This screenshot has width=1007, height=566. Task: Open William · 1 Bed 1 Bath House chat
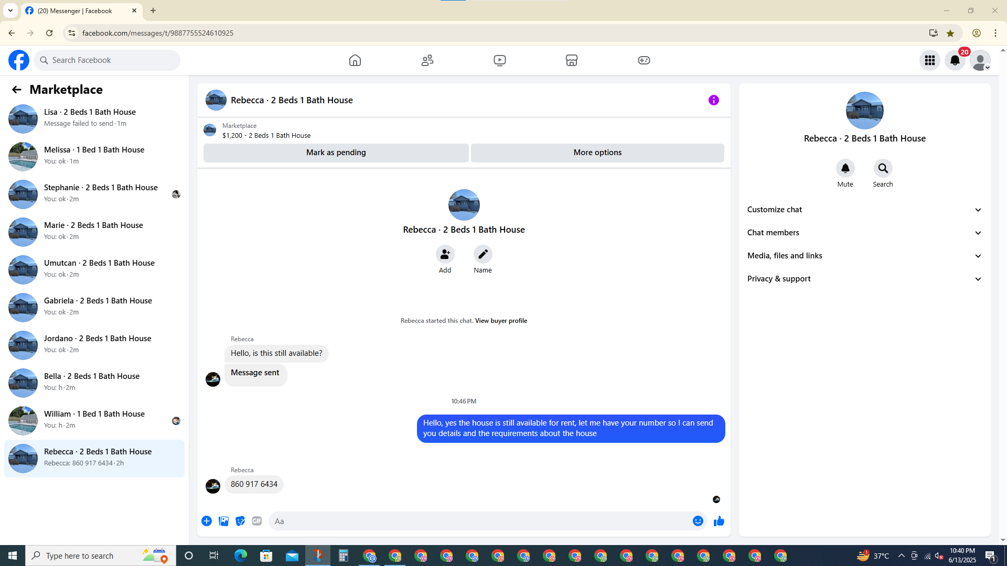(x=94, y=420)
